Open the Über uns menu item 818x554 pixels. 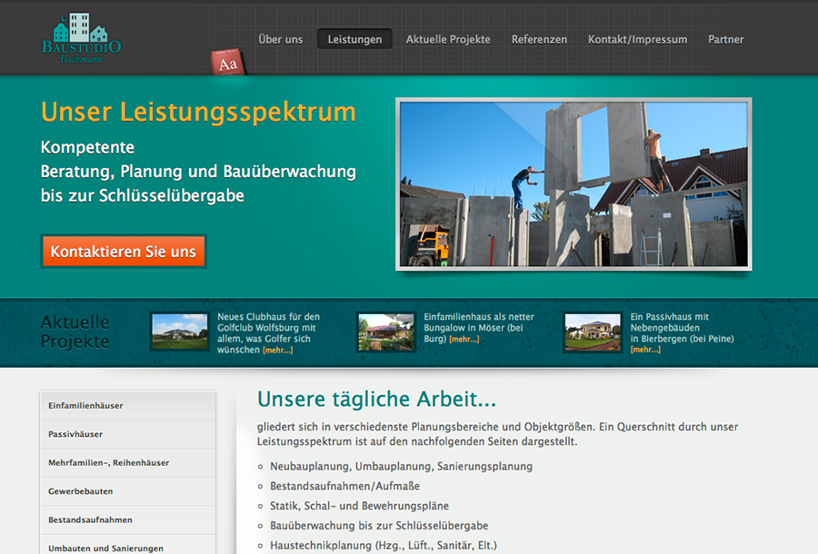click(280, 39)
